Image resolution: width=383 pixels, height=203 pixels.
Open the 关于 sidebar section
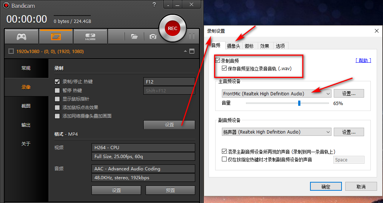[x=26, y=144]
